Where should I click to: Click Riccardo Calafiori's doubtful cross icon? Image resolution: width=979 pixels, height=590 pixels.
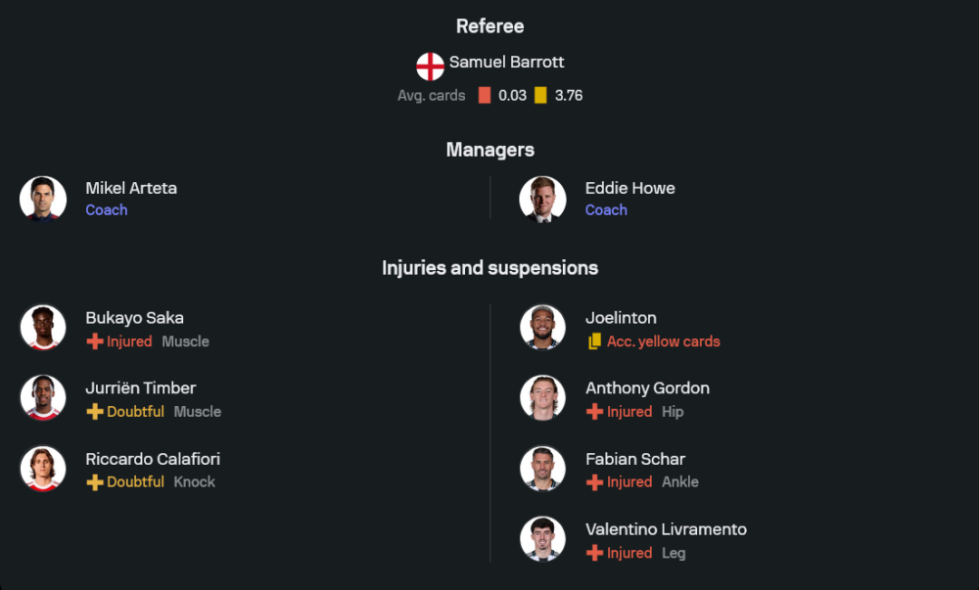(95, 482)
